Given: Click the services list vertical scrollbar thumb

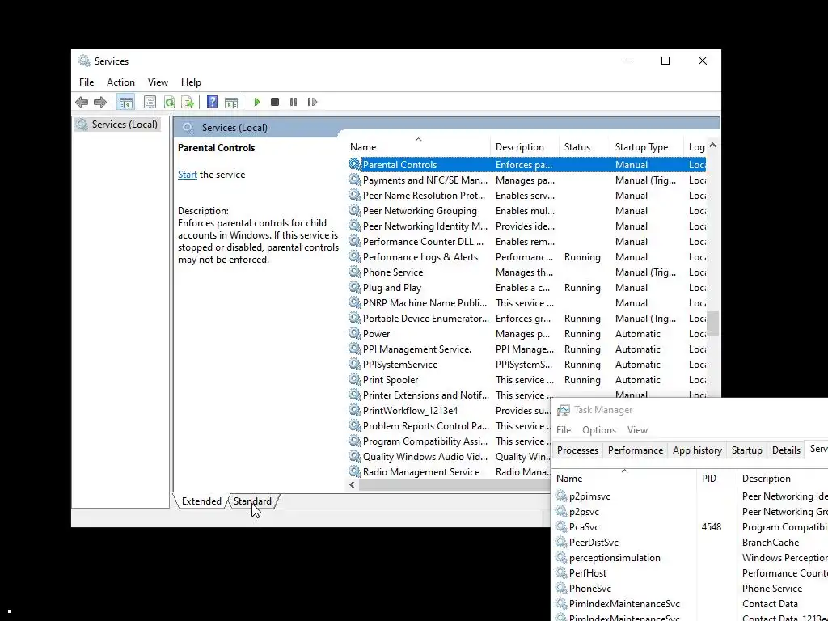Looking at the screenshot, I should coord(713,323).
